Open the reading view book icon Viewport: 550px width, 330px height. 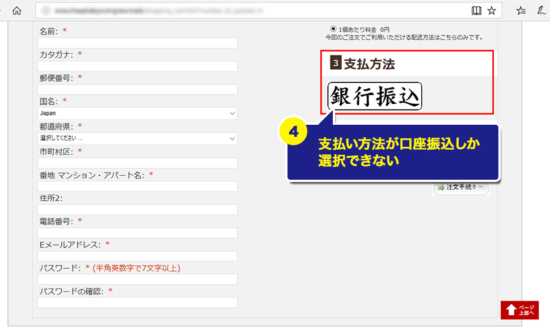tap(476, 11)
